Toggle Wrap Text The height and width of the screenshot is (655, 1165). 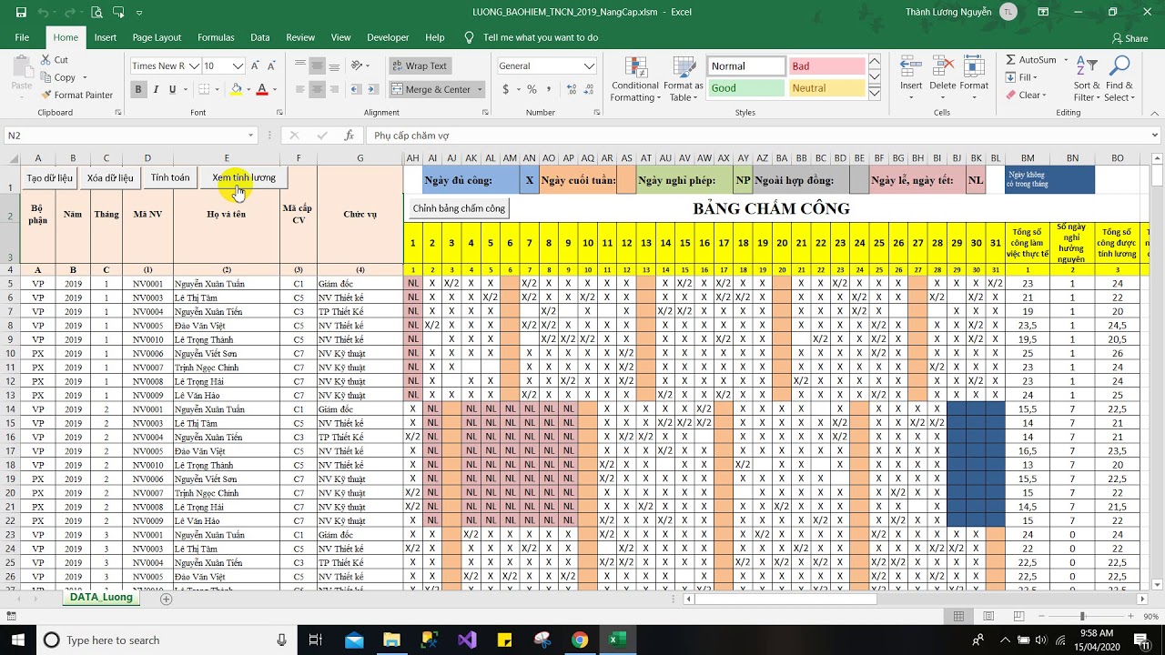[x=420, y=65]
